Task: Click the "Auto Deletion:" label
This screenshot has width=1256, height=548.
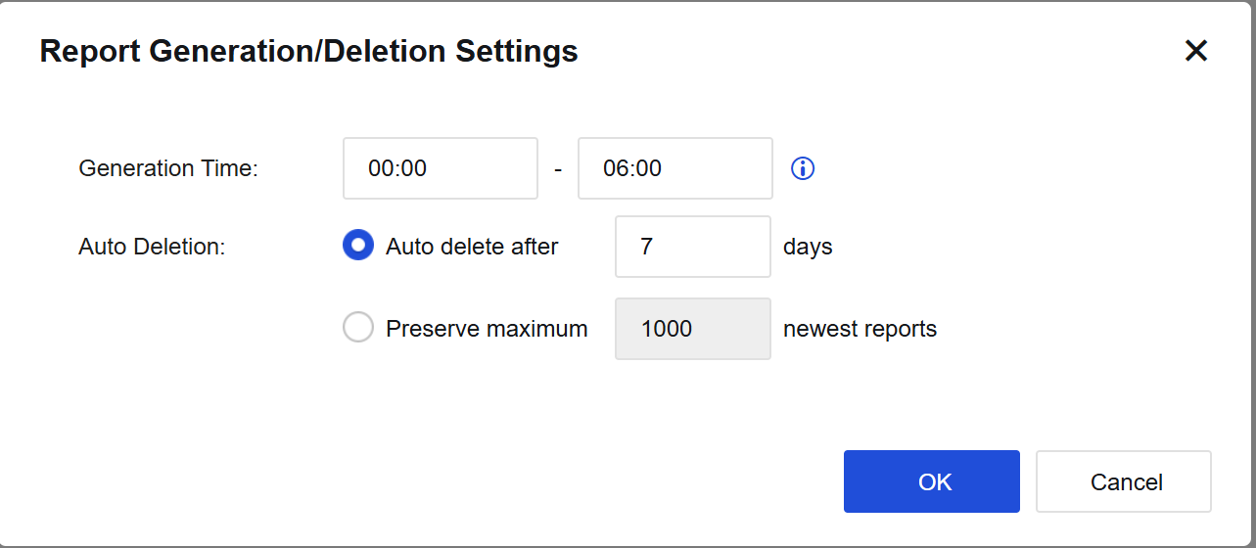Action: 152,247
